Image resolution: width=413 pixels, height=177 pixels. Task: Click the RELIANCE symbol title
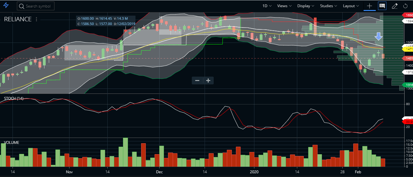[18, 19]
